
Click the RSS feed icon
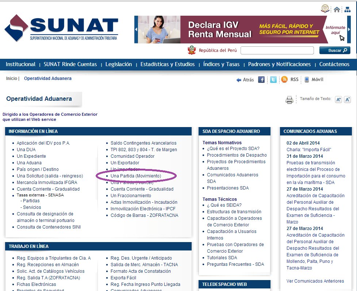(284, 79)
